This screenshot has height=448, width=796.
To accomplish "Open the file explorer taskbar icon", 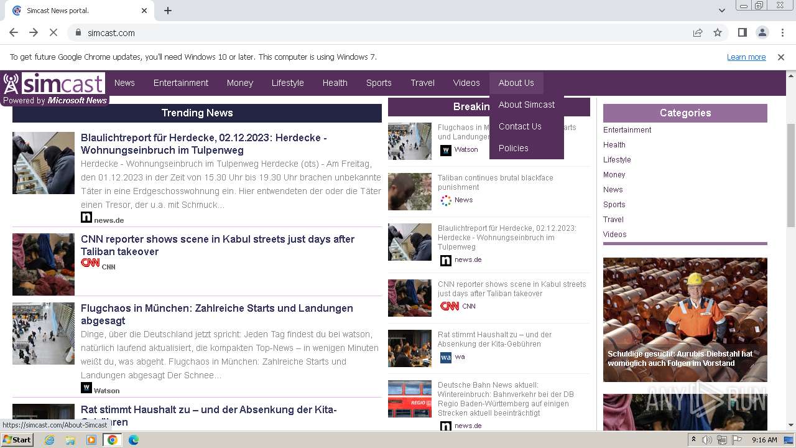I will pyautogui.click(x=70, y=440).
